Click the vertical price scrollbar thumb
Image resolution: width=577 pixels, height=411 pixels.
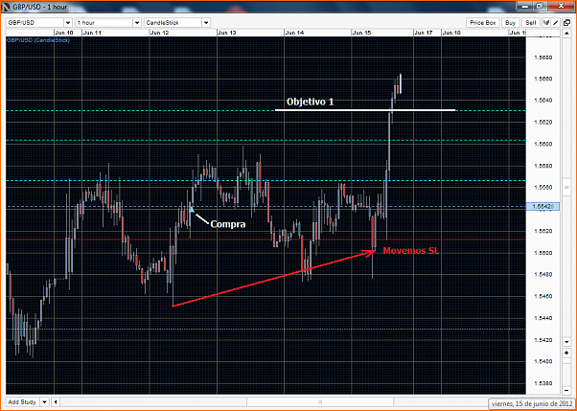coord(566,187)
